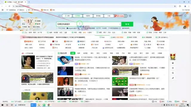
Task: Switch to the 工具 tab
Action: (x=162, y=37)
